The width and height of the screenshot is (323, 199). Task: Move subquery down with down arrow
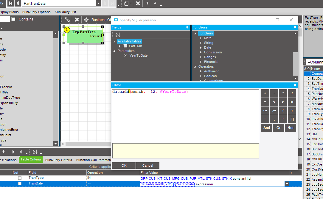click(155, 3)
